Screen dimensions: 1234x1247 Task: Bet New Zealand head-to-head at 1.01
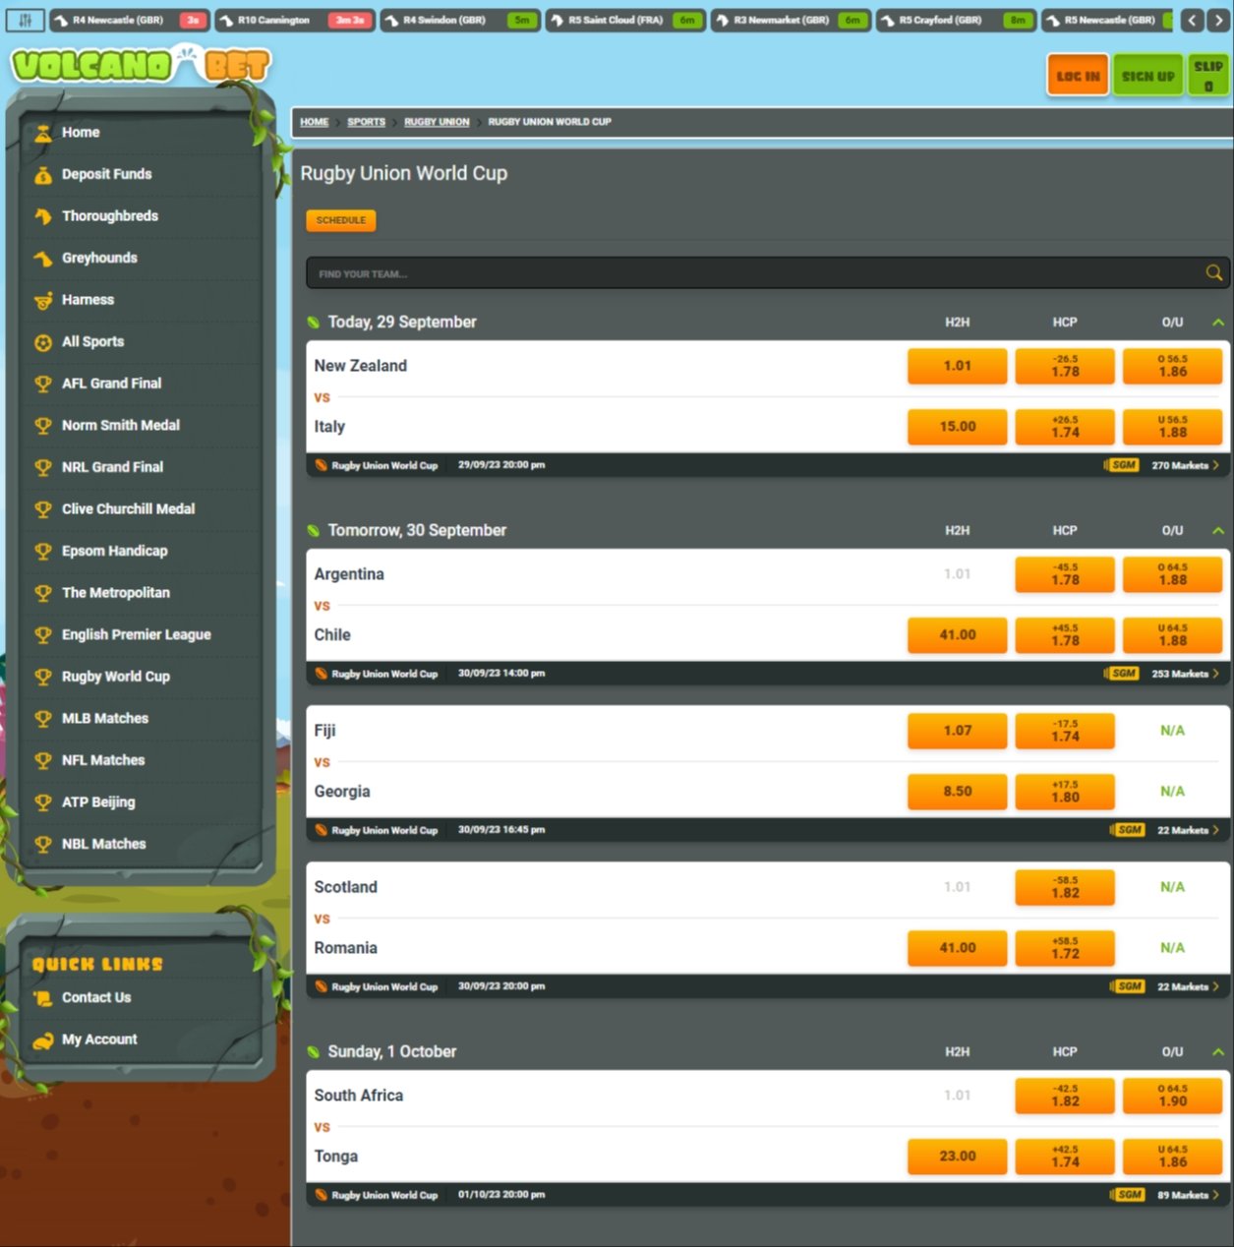point(958,366)
